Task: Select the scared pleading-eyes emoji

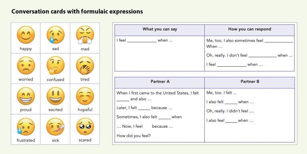Action: pos(85,127)
